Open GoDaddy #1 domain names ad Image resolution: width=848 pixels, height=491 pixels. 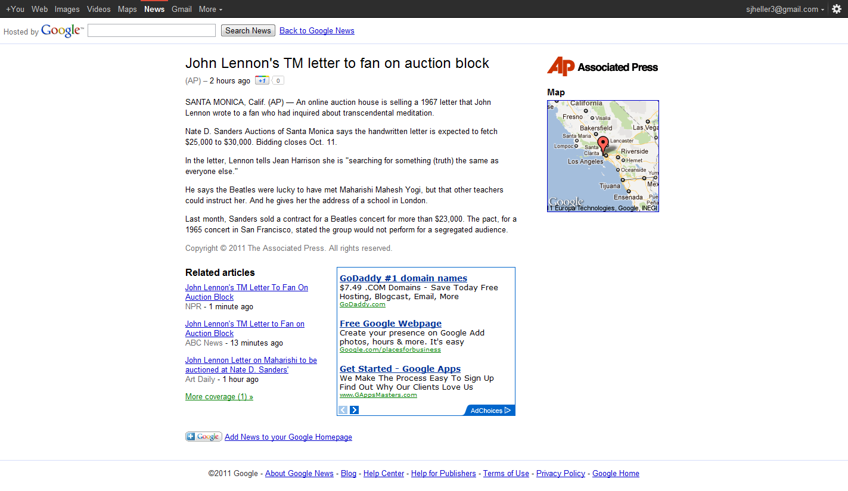point(403,278)
